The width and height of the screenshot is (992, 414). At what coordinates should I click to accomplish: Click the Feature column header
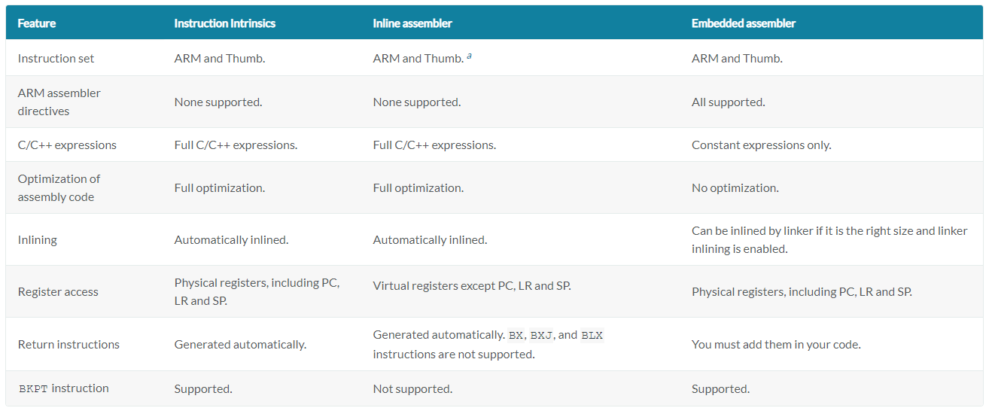coord(37,23)
